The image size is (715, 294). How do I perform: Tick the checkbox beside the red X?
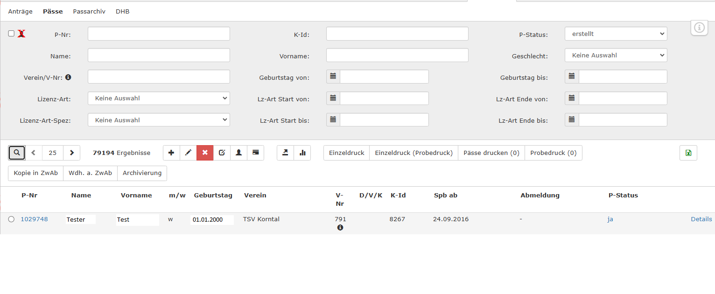11,34
